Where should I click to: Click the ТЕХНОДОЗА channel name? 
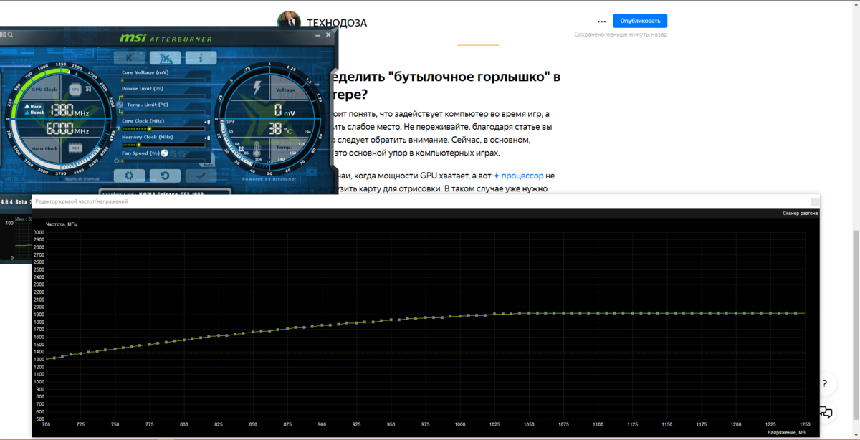coord(337,22)
